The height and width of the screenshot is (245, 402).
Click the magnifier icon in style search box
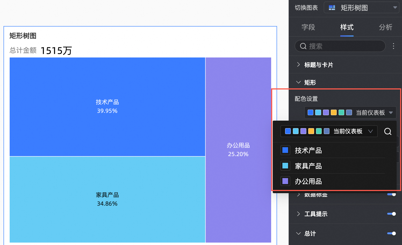coord(303,46)
